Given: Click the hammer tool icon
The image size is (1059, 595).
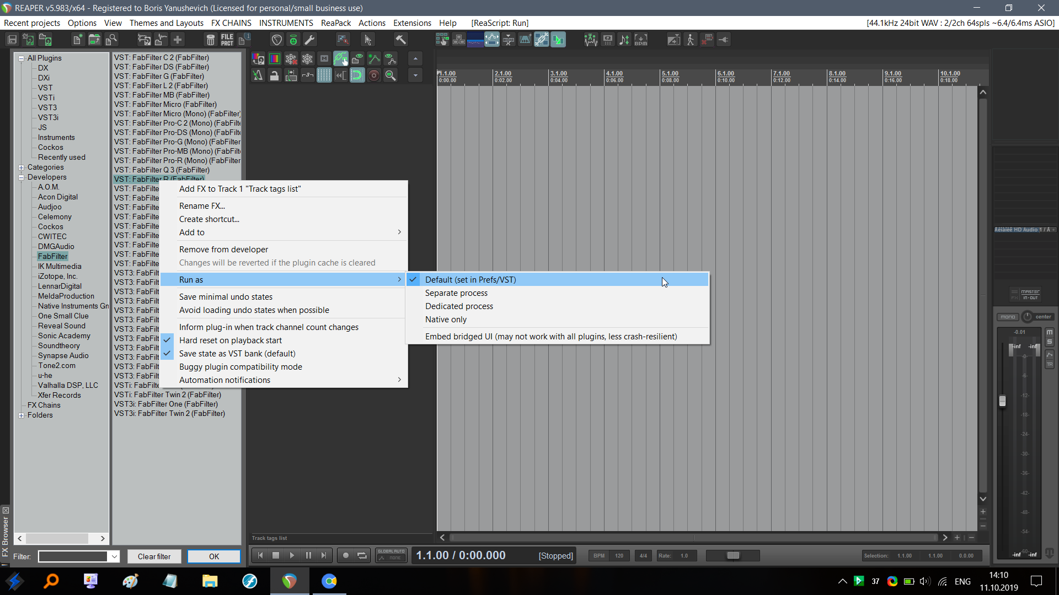Looking at the screenshot, I should point(400,40).
